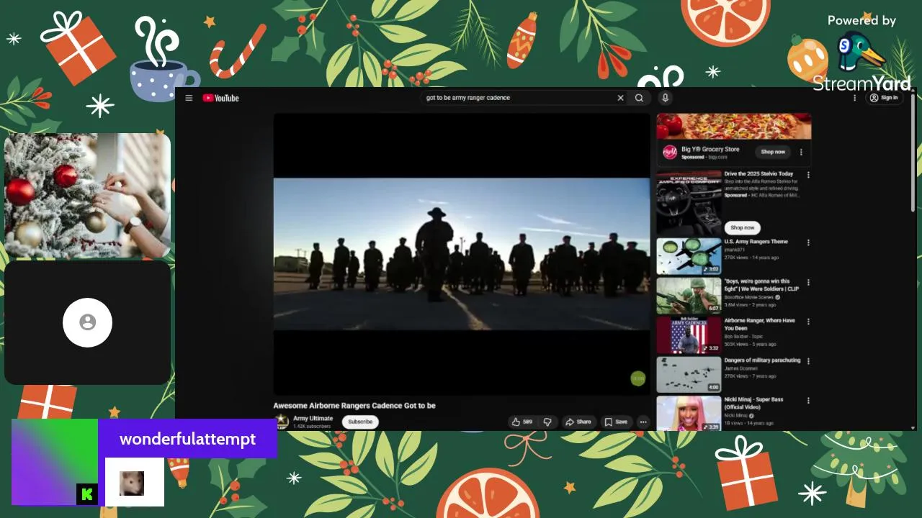The height and width of the screenshot is (518, 922).
Task: Select the Christmas tree decorating camera tile
Action: [88, 195]
